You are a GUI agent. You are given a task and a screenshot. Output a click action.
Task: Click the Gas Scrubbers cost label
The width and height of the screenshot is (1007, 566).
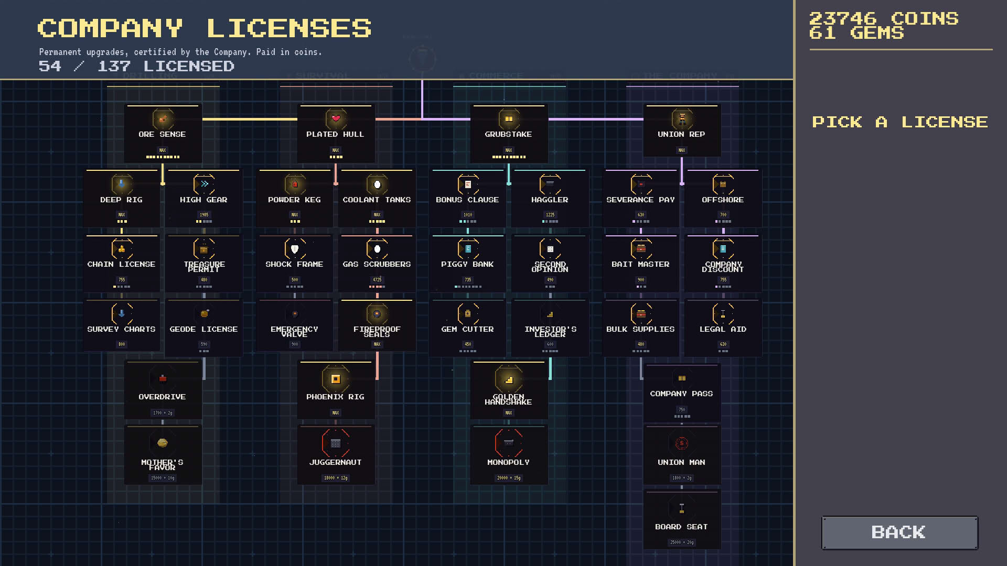coord(377,280)
